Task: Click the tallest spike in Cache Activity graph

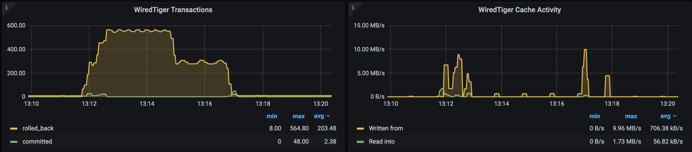Action: tap(585, 50)
